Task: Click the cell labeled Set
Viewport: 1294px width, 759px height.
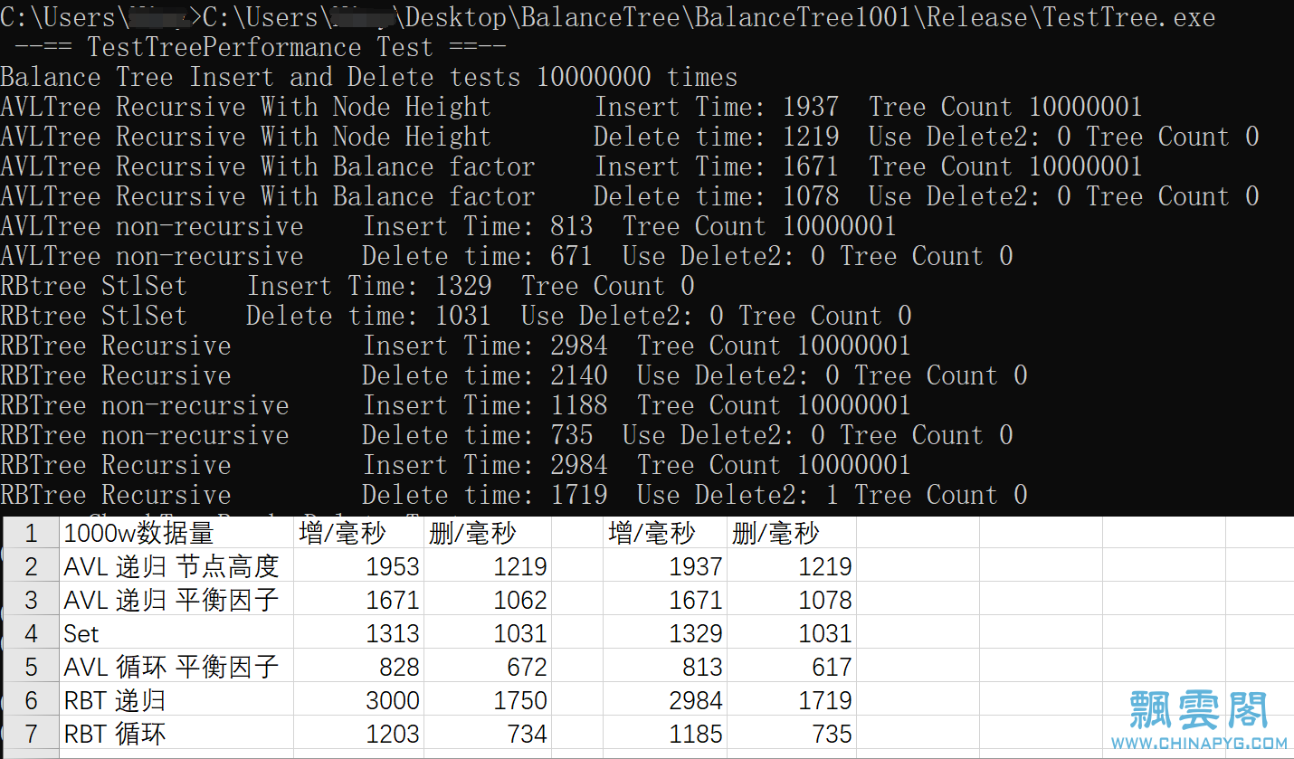Action: (x=176, y=633)
